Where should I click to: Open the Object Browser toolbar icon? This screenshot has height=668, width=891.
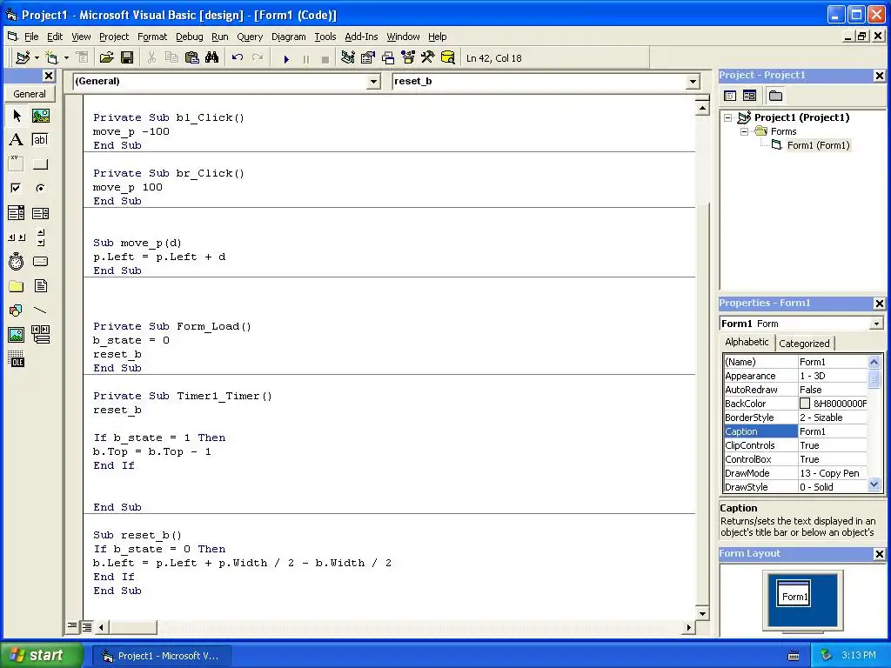click(x=408, y=58)
